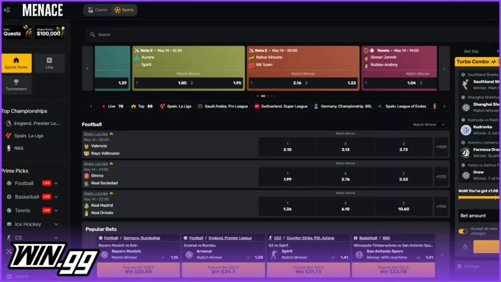501x282 pixels.
Task: Click the Basketball icon in sidebar
Action: click(9, 197)
